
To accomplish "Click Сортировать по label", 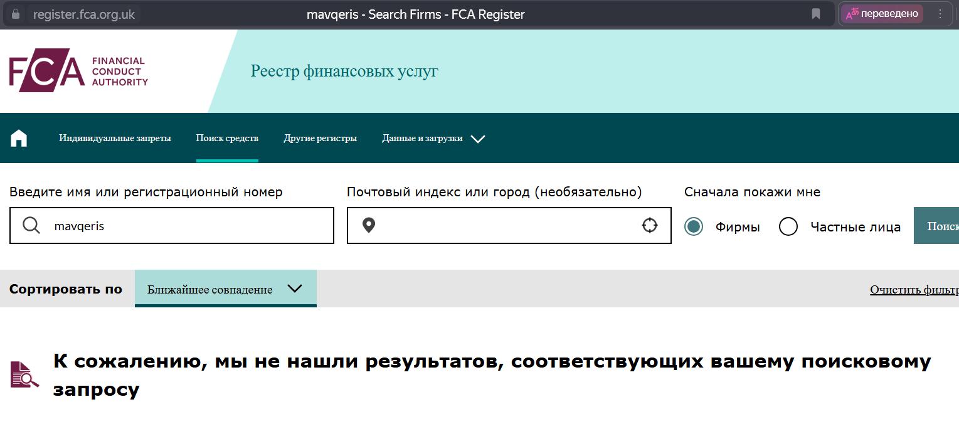I will pos(66,289).
